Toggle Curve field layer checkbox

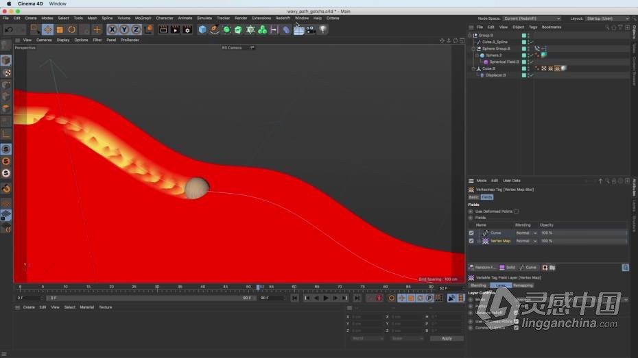[471, 233]
